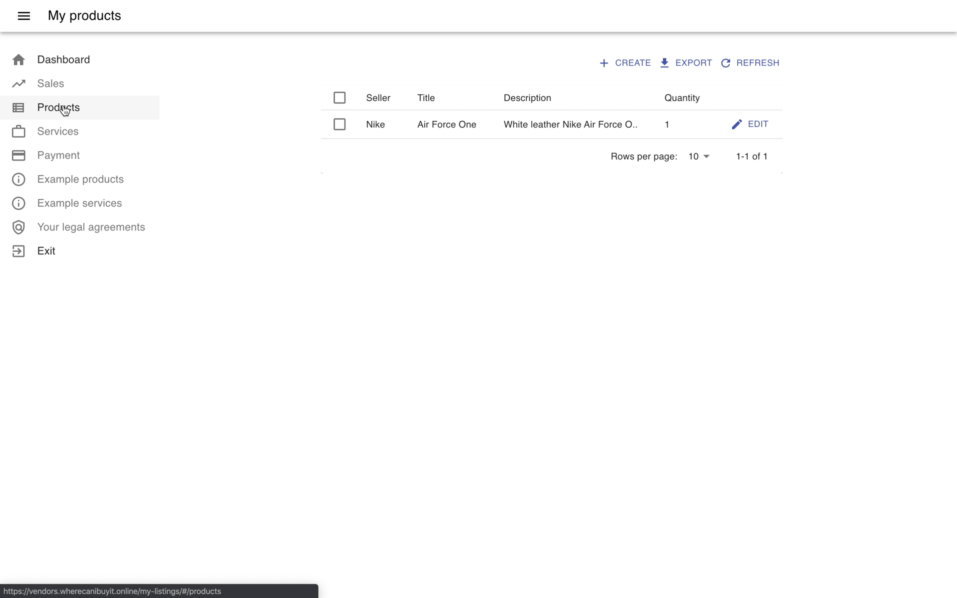Select the Nike Air Force One row checkbox
Screen dimensions: 957x598
[339, 124]
